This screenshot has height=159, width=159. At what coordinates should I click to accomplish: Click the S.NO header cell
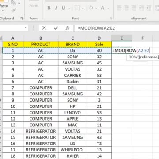coord(13,44)
